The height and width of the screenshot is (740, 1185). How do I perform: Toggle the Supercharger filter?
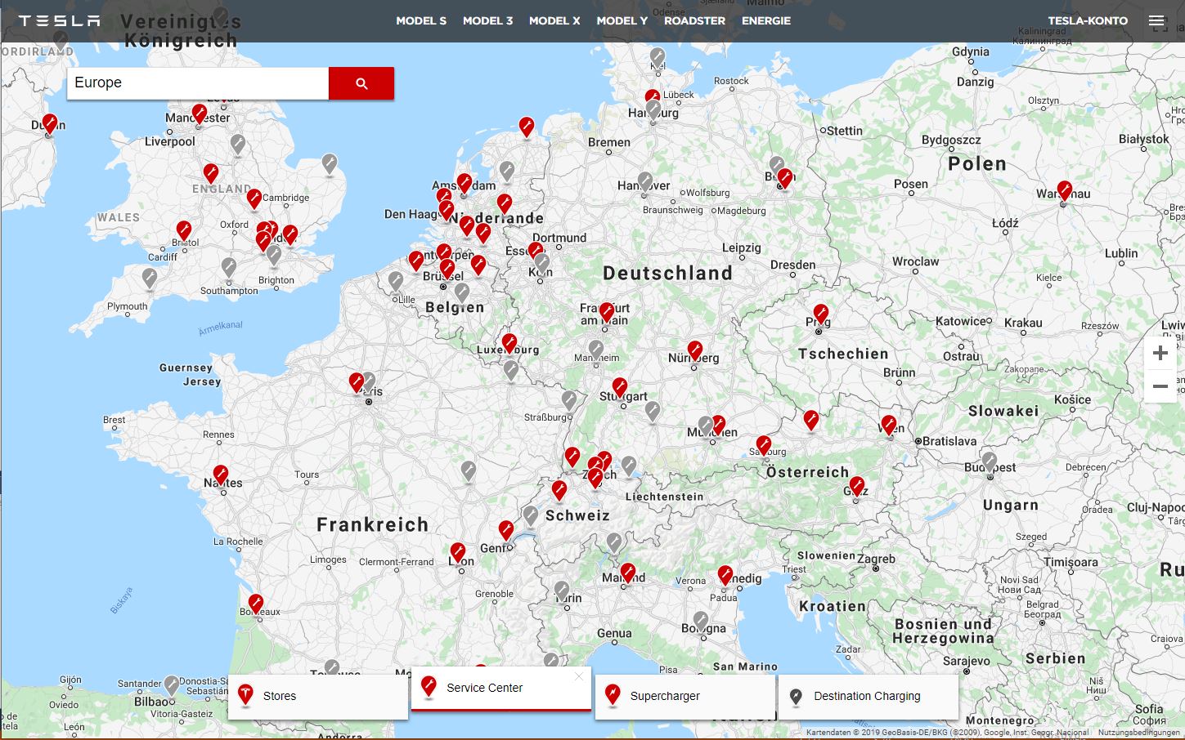click(685, 696)
